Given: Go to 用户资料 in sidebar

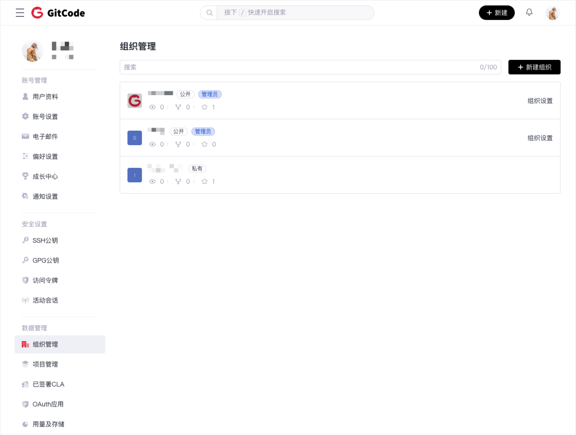Looking at the screenshot, I should click(45, 97).
